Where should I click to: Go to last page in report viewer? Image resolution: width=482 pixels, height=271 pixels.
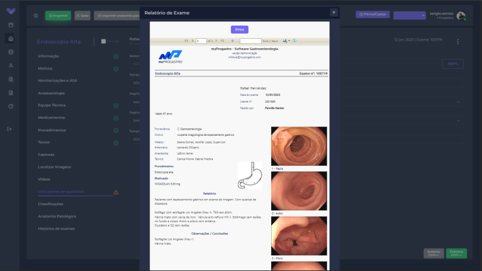(x=222, y=41)
